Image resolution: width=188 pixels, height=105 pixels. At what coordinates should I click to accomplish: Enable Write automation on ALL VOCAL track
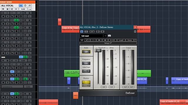[x=7, y=9]
